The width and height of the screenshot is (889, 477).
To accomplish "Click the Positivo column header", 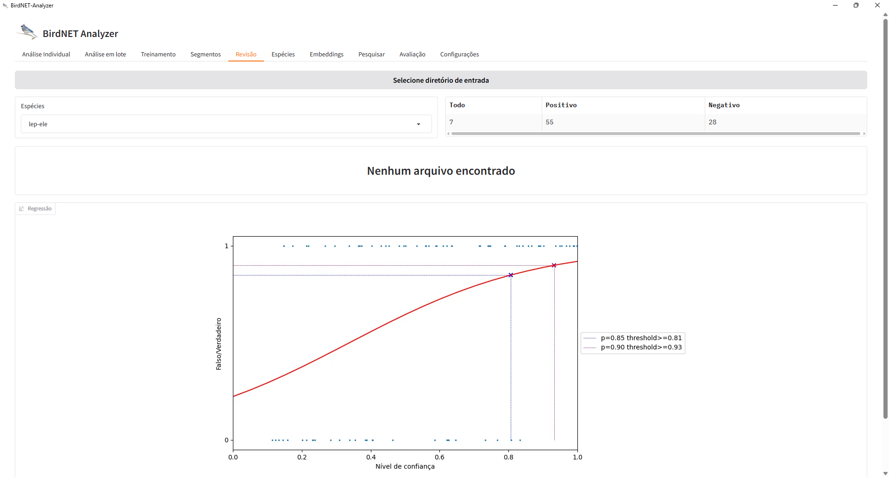I will [x=623, y=105].
